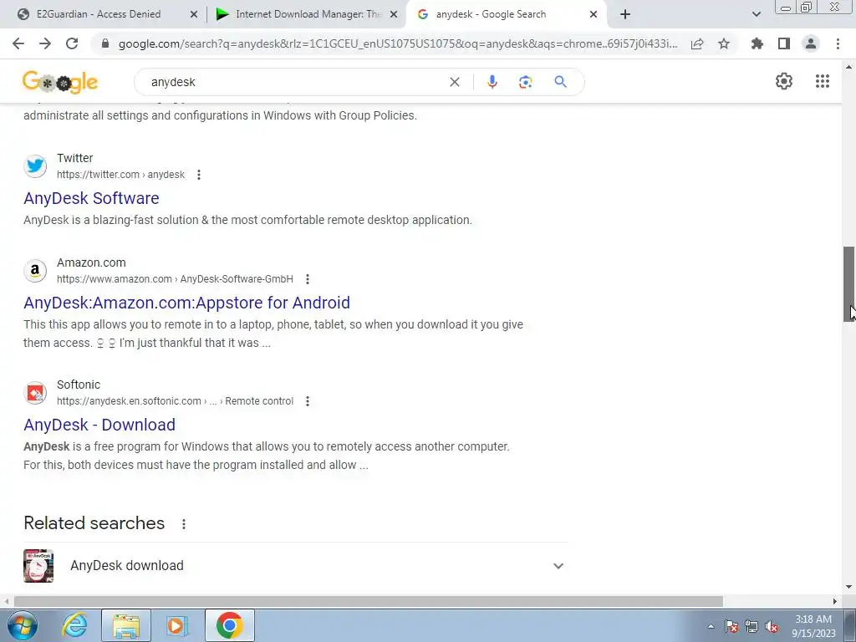This screenshot has height=642, width=856.
Task: Click the scroll down arrow
Action: coord(848,588)
